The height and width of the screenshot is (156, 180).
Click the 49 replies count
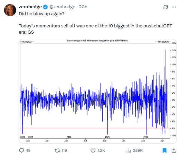[x=28, y=150]
